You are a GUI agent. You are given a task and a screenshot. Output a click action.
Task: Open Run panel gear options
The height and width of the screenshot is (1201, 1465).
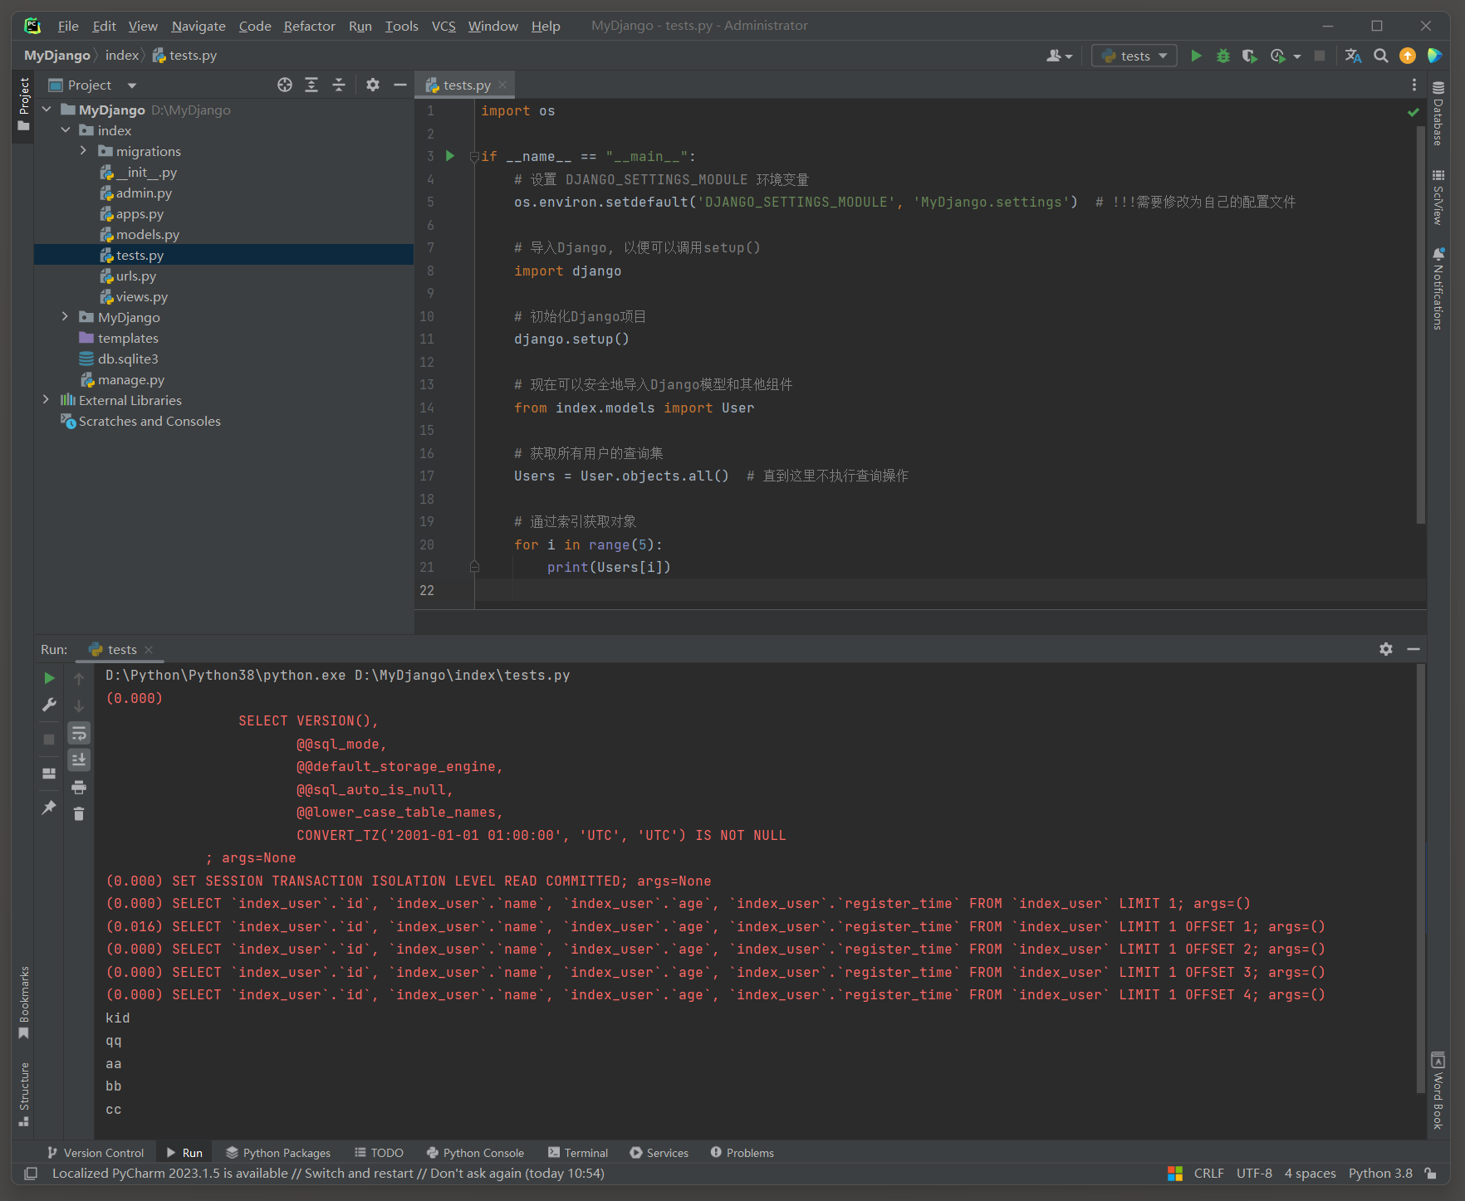pyautogui.click(x=1386, y=649)
